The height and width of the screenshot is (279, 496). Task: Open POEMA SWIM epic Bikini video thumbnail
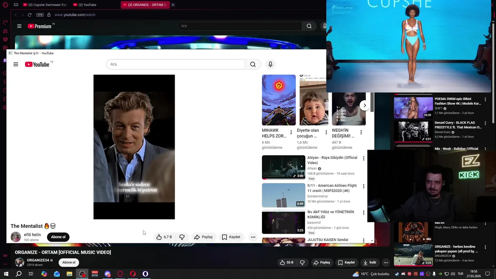(413, 107)
